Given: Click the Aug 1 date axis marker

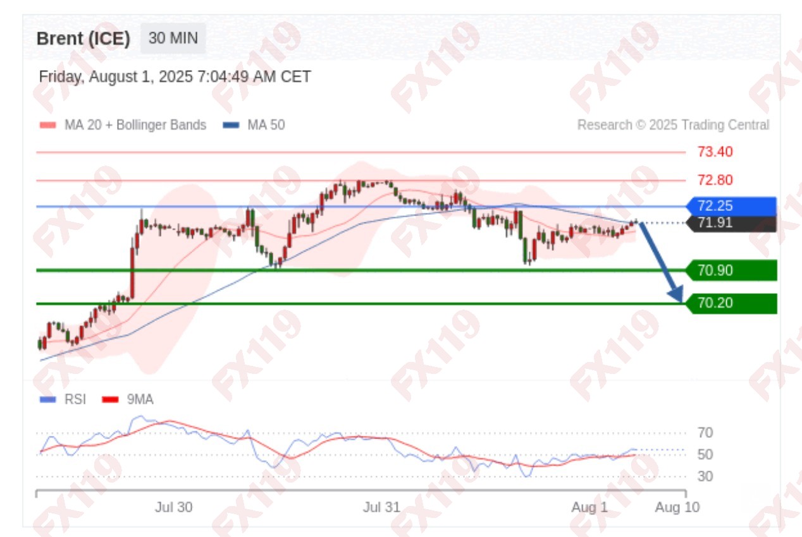Looking at the screenshot, I should pyautogui.click(x=589, y=507).
